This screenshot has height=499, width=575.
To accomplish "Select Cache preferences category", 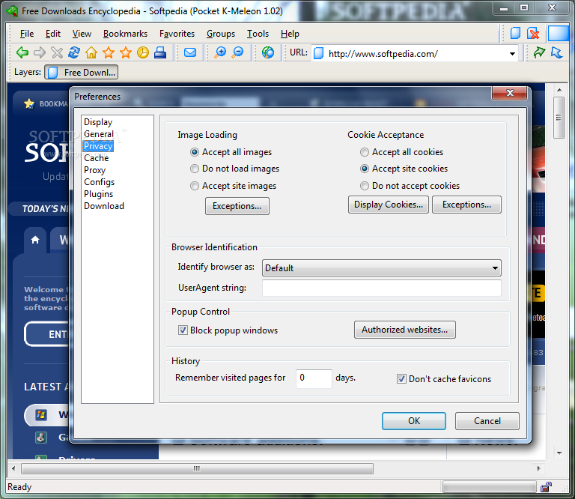I will point(96,158).
